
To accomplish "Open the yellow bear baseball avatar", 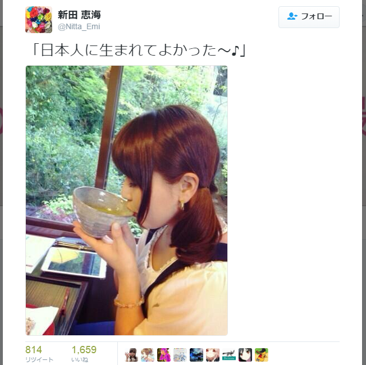I will pyautogui.click(x=262, y=355).
